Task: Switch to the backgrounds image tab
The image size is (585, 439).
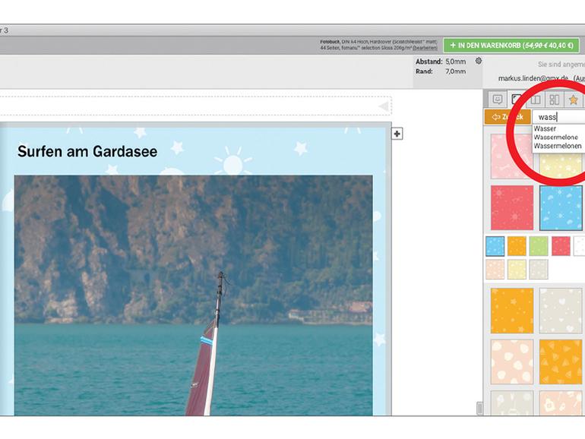Action: pyautogui.click(x=517, y=99)
